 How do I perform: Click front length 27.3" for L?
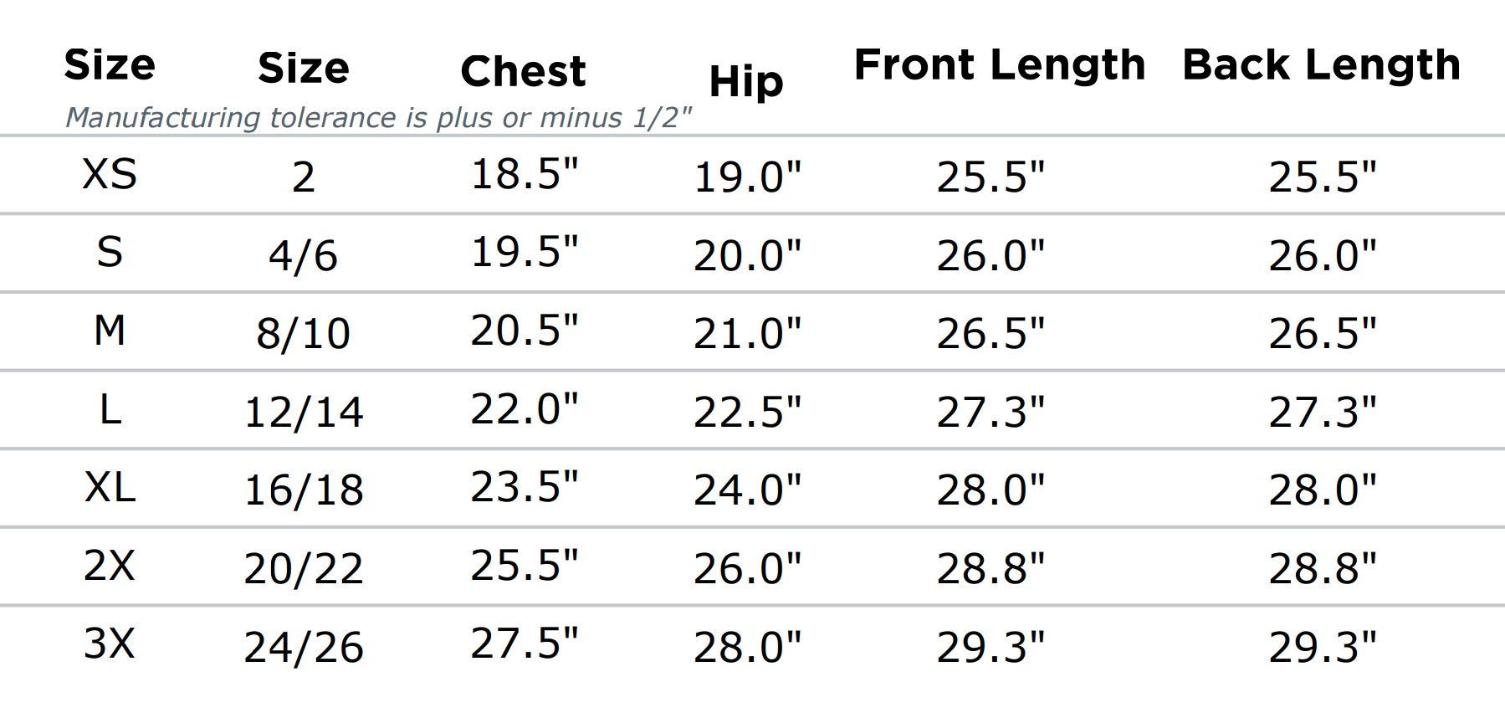coord(991,412)
